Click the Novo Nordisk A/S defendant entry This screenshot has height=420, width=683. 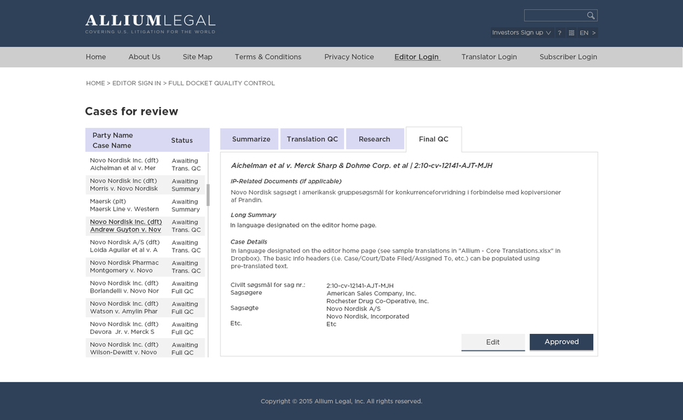353,309
